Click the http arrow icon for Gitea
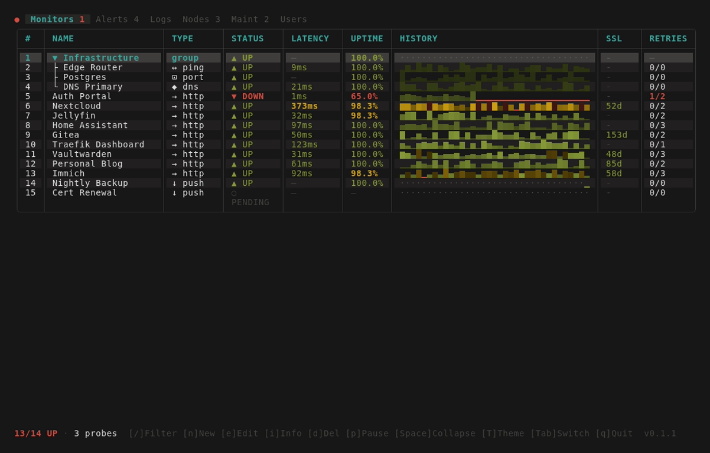The width and height of the screenshot is (710, 453). [174, 135]
